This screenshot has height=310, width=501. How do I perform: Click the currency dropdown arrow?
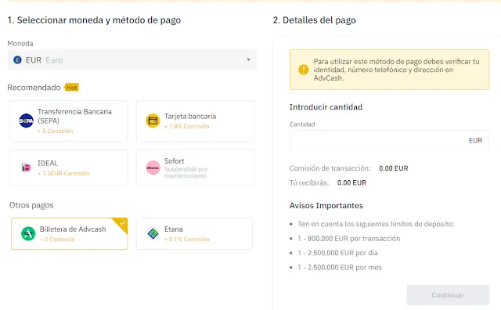pos(248,59)
